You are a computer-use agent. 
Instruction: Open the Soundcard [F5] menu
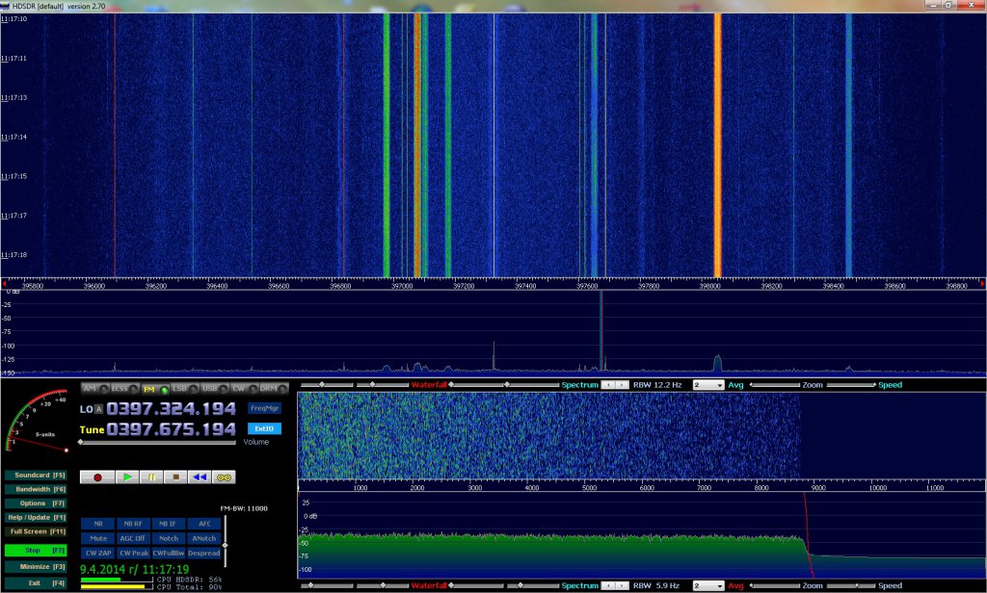(34, 475)
